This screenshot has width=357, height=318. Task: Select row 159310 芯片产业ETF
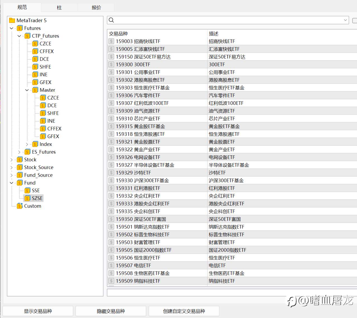point(232,119)
